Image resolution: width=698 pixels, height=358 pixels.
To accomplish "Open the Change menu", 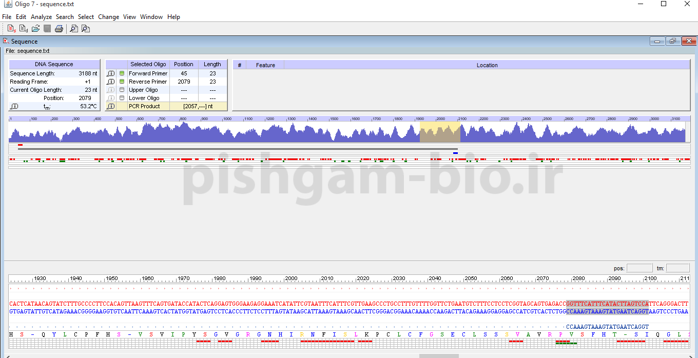I will click(x=108, y=17).
